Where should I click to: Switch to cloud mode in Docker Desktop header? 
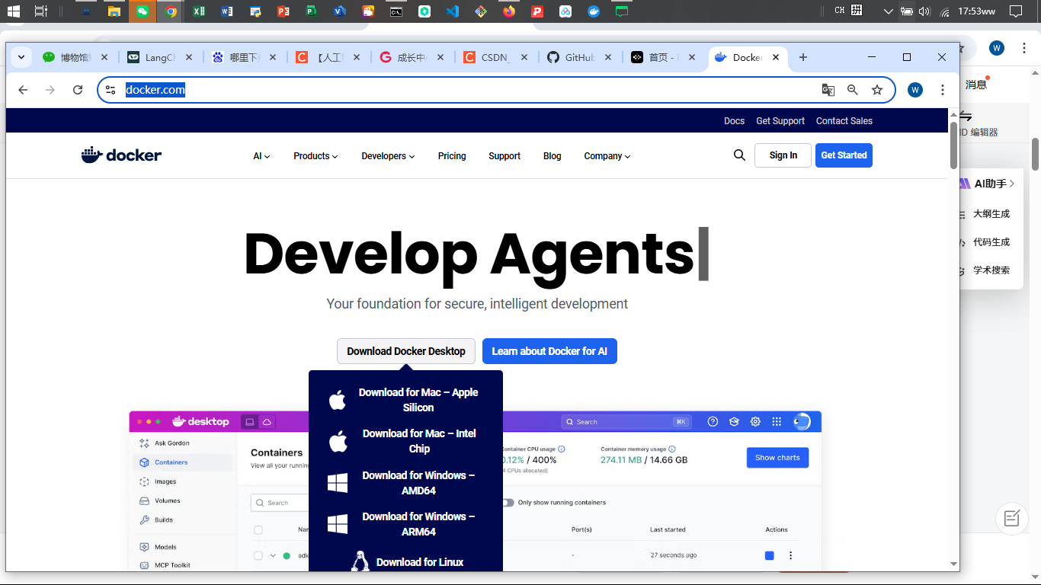click(x=267, y=422)
